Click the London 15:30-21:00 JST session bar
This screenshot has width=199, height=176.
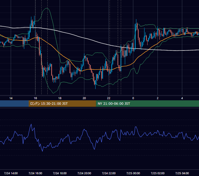62,104
